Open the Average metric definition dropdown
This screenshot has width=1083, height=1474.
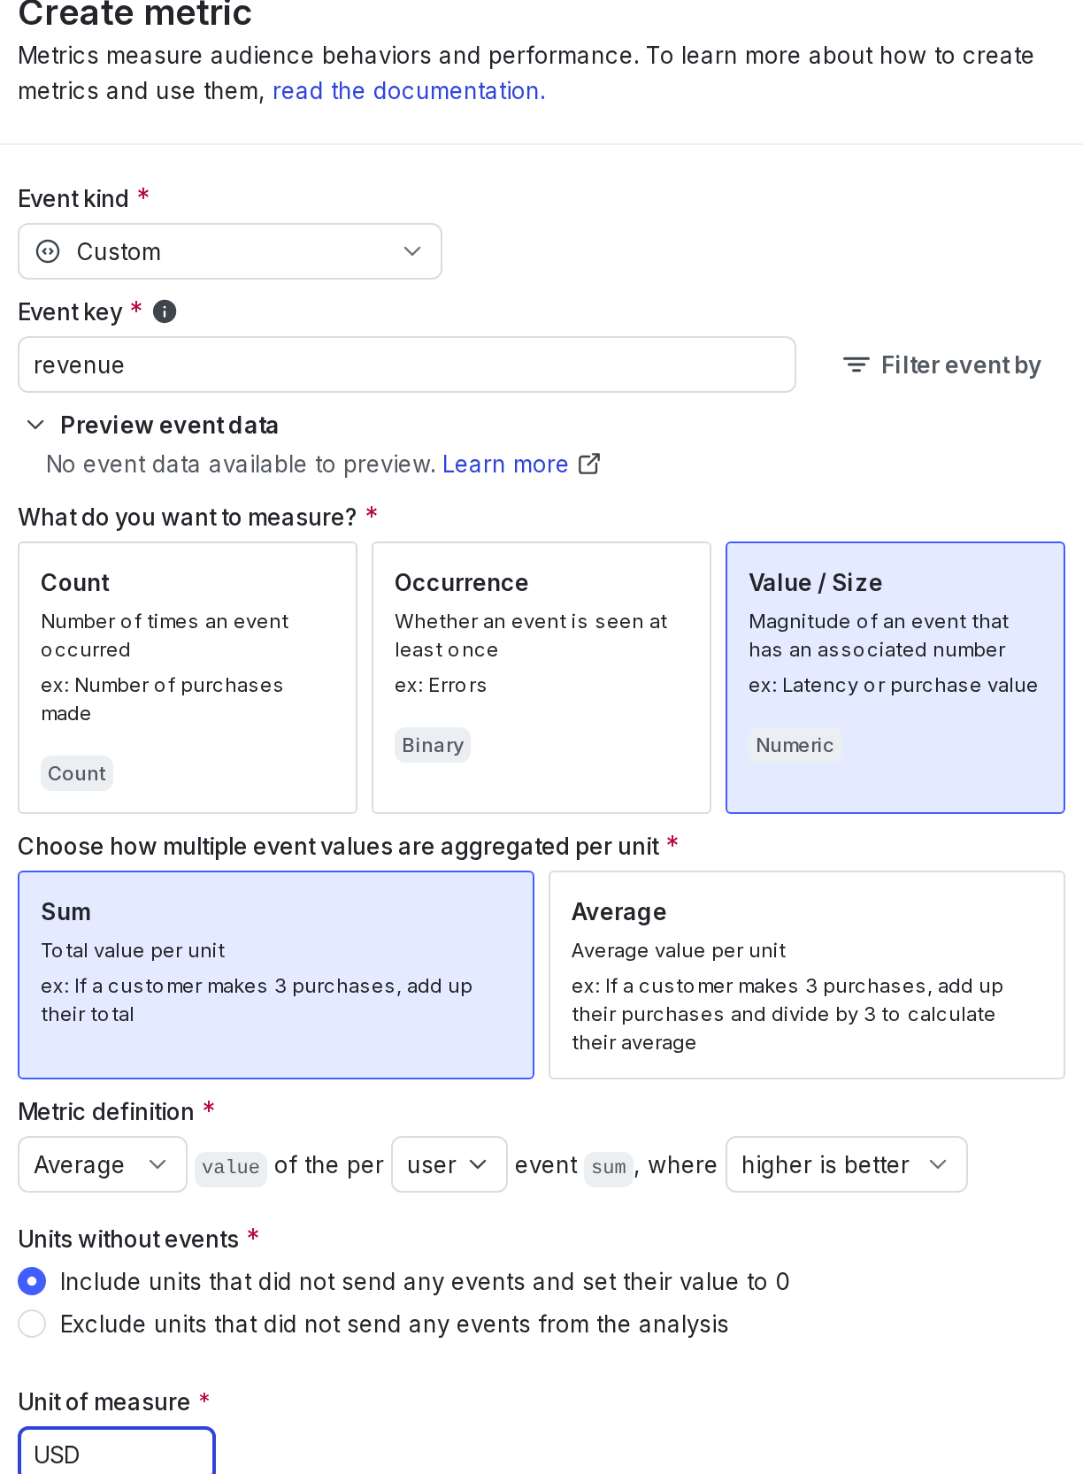[102, 1164]
